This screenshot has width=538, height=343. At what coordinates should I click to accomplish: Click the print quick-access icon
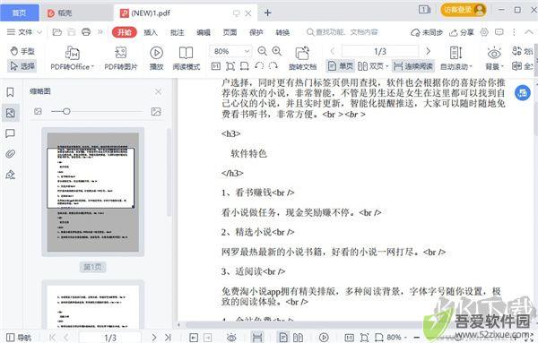(86, 32)
